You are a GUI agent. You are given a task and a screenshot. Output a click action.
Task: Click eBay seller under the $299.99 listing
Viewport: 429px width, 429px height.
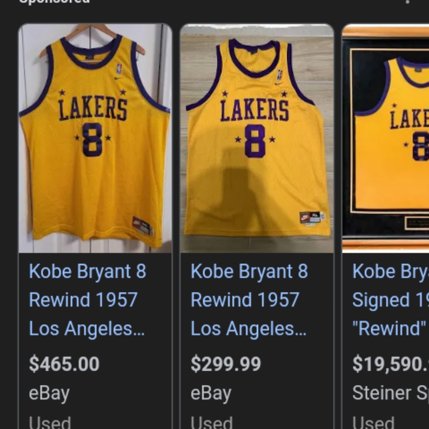point(211,394)
